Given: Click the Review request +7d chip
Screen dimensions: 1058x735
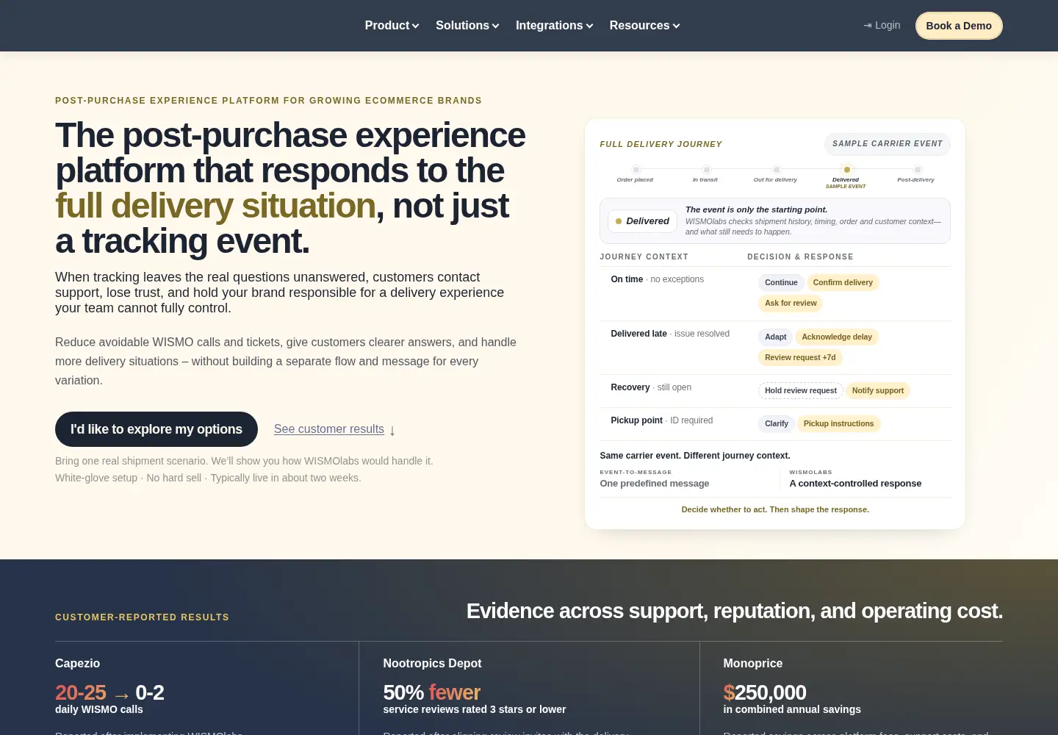Looking at the screenshot, I should 800,358.
